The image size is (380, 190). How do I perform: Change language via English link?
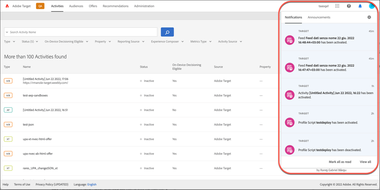[92, 184]
